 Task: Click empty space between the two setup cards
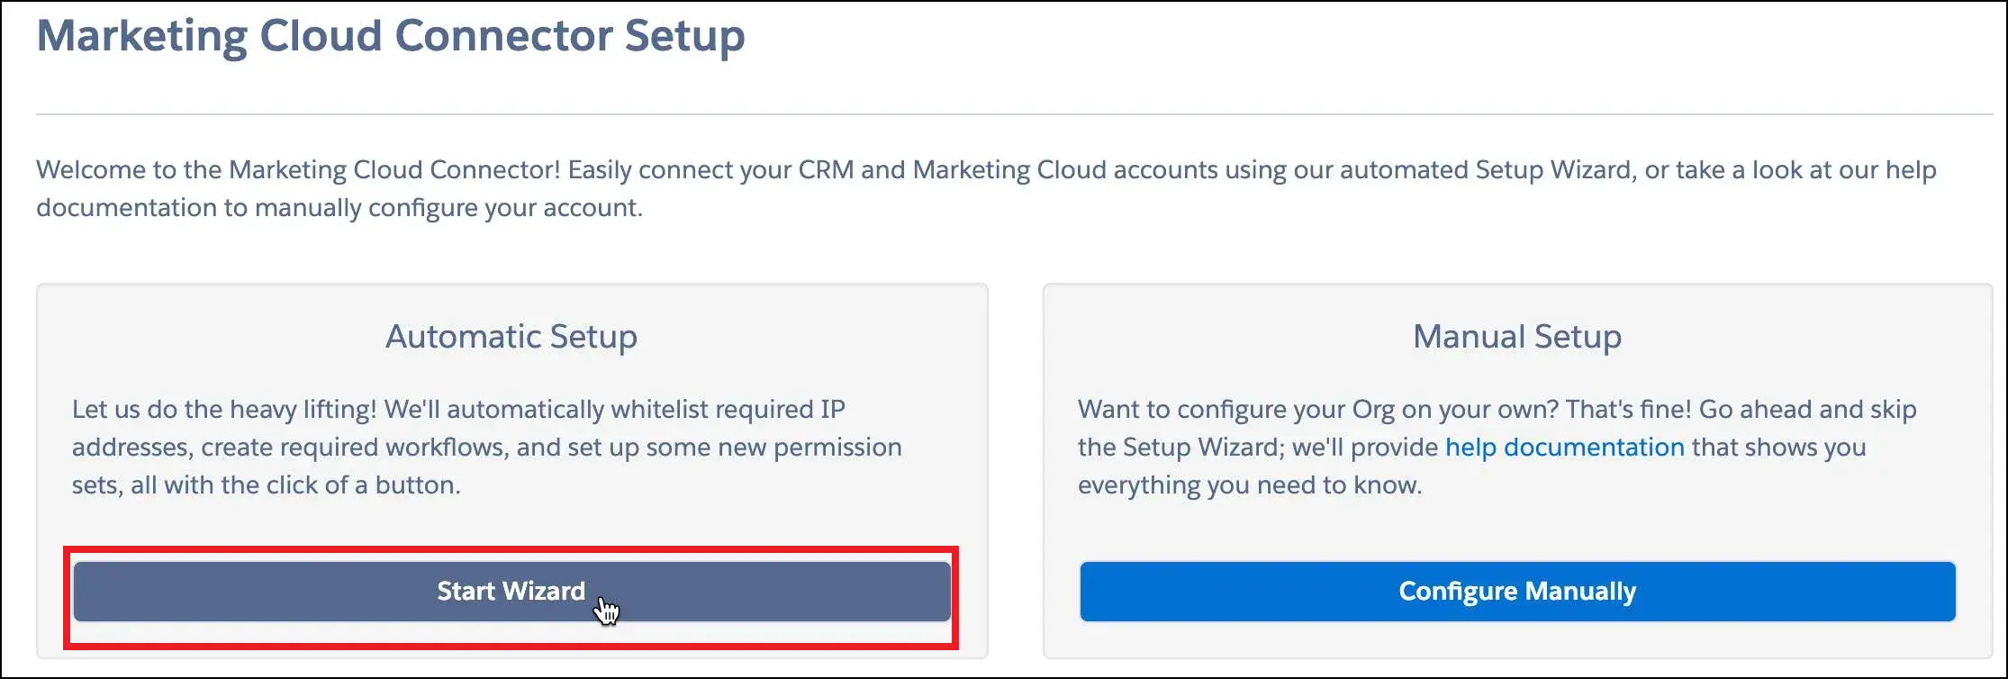[1015, 468]
